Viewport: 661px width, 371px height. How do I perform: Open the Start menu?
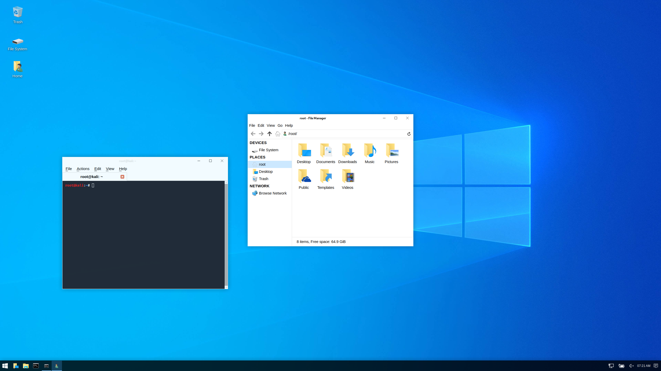(x=5, y=365)
